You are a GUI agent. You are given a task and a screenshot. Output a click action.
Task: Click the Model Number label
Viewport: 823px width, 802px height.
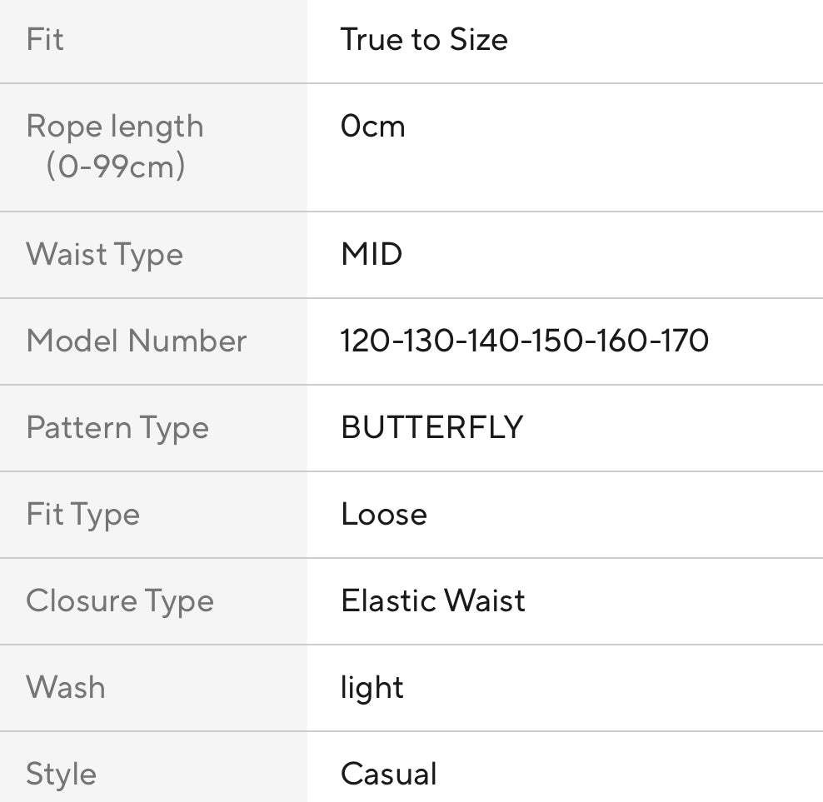tap(137, 341)
